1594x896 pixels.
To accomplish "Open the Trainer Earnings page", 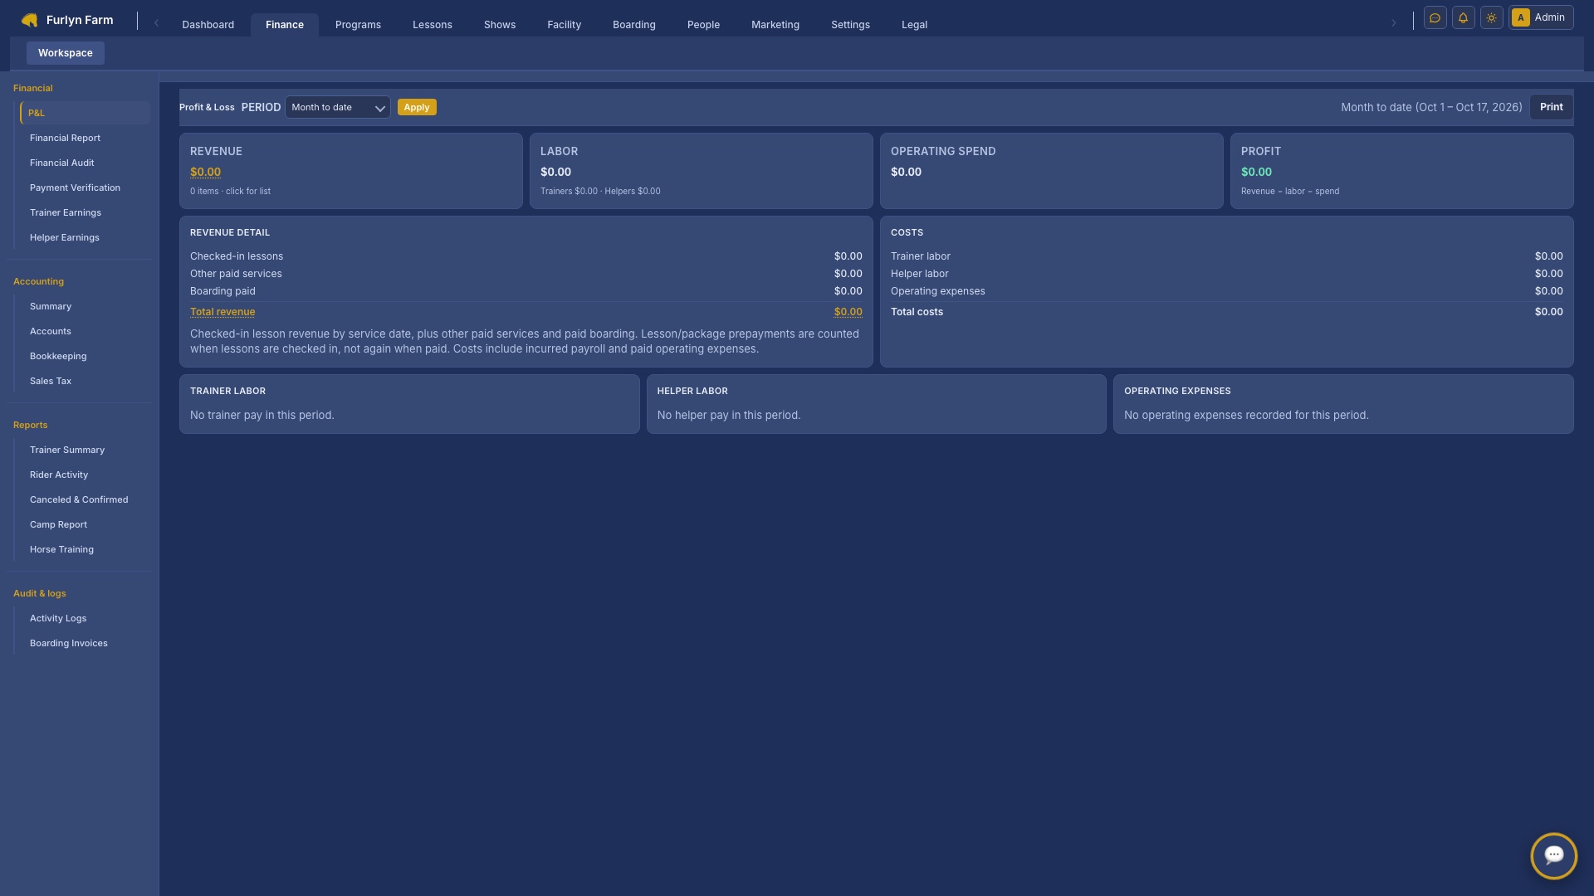I will 83,212.
